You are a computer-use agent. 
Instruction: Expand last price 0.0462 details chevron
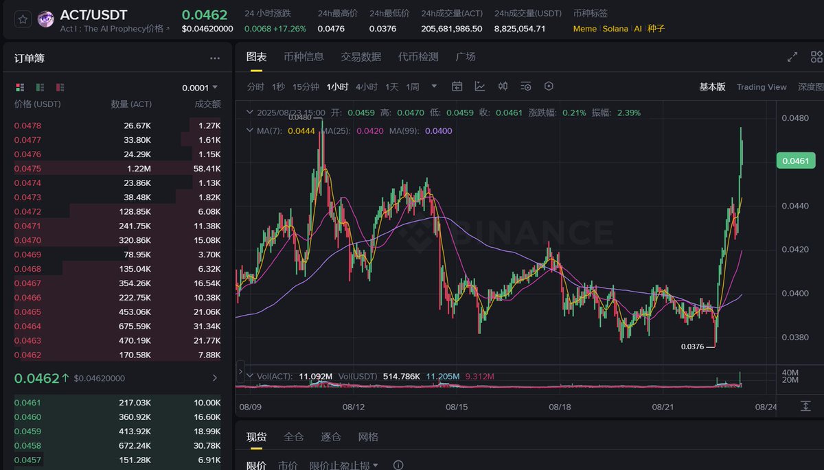tap(214, 378)
